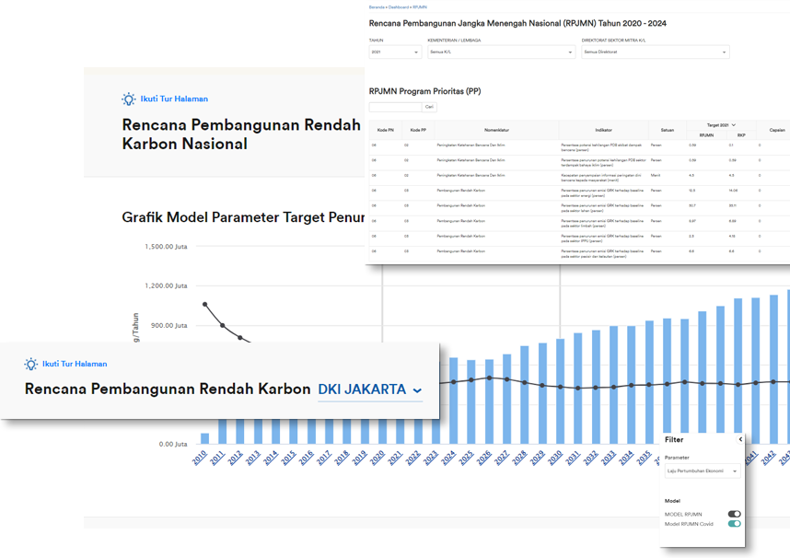Open Laju Pertumbuhan Ekonomi parameter dropdown
790x558 pixels.
tap(702, 471)
